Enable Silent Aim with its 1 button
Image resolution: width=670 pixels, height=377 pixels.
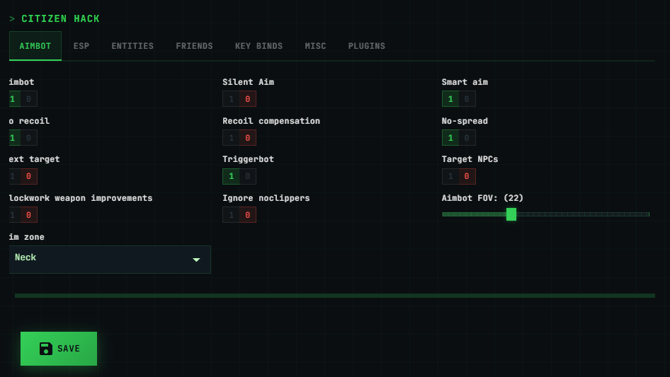pos(231,99)
